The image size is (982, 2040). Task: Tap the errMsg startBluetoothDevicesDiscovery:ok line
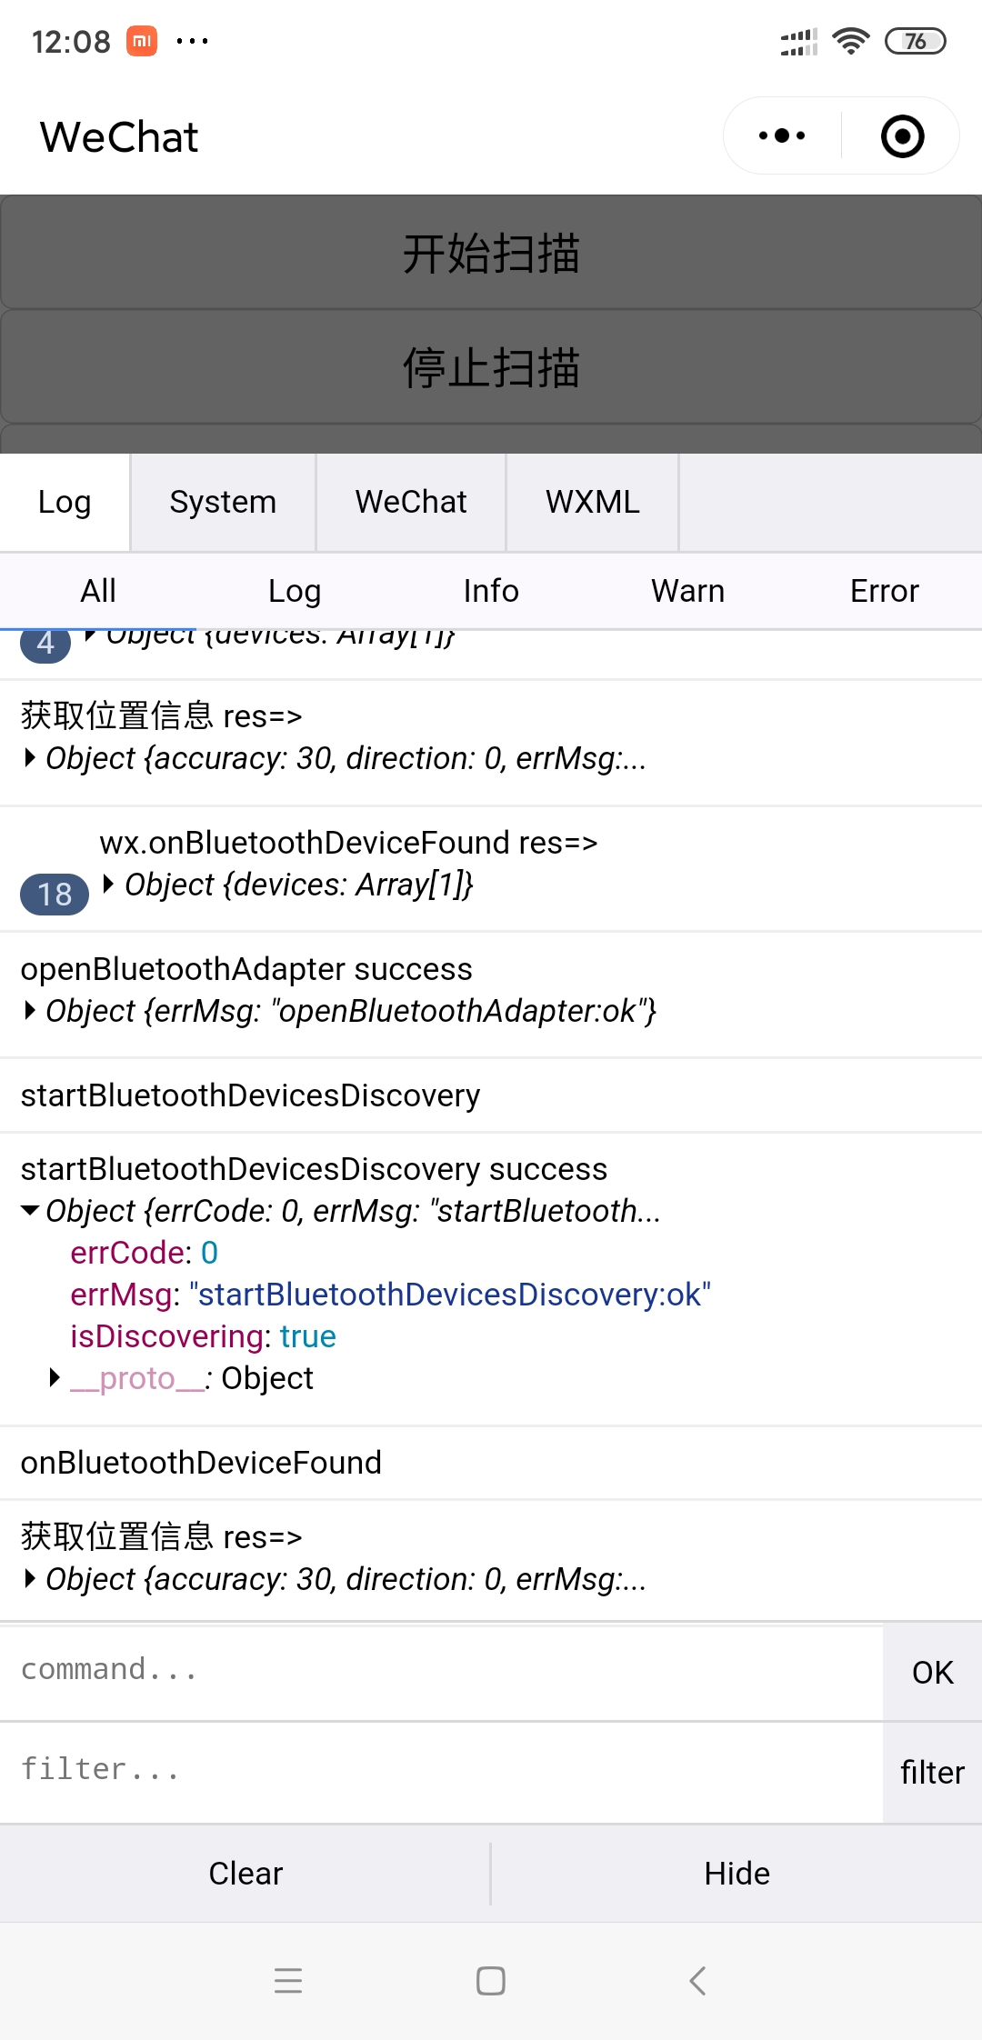(x=391, y=1295)
